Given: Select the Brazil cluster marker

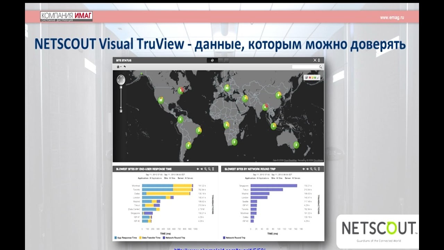Looking at the screenshot, I should [x=199, y=131].
